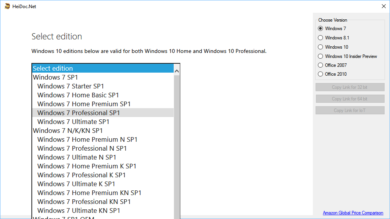The height and width of the screenshot is (219, 390).
Task: Close the HeiDoc.Net window
Action: tap(384, 6)
